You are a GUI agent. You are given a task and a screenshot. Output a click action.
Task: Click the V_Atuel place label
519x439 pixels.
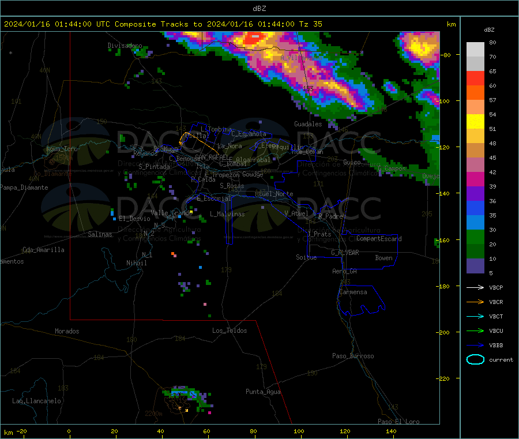pyautogui.click(x=296, y=213)
